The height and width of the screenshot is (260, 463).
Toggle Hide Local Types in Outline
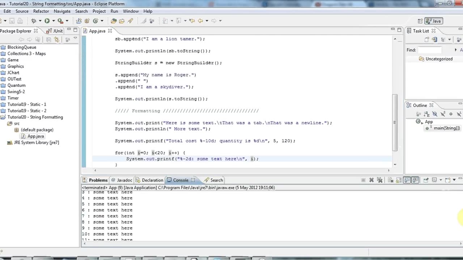tap(459, 114)
